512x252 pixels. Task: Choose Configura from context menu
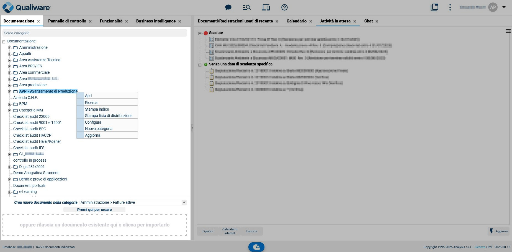click(107, 122)
